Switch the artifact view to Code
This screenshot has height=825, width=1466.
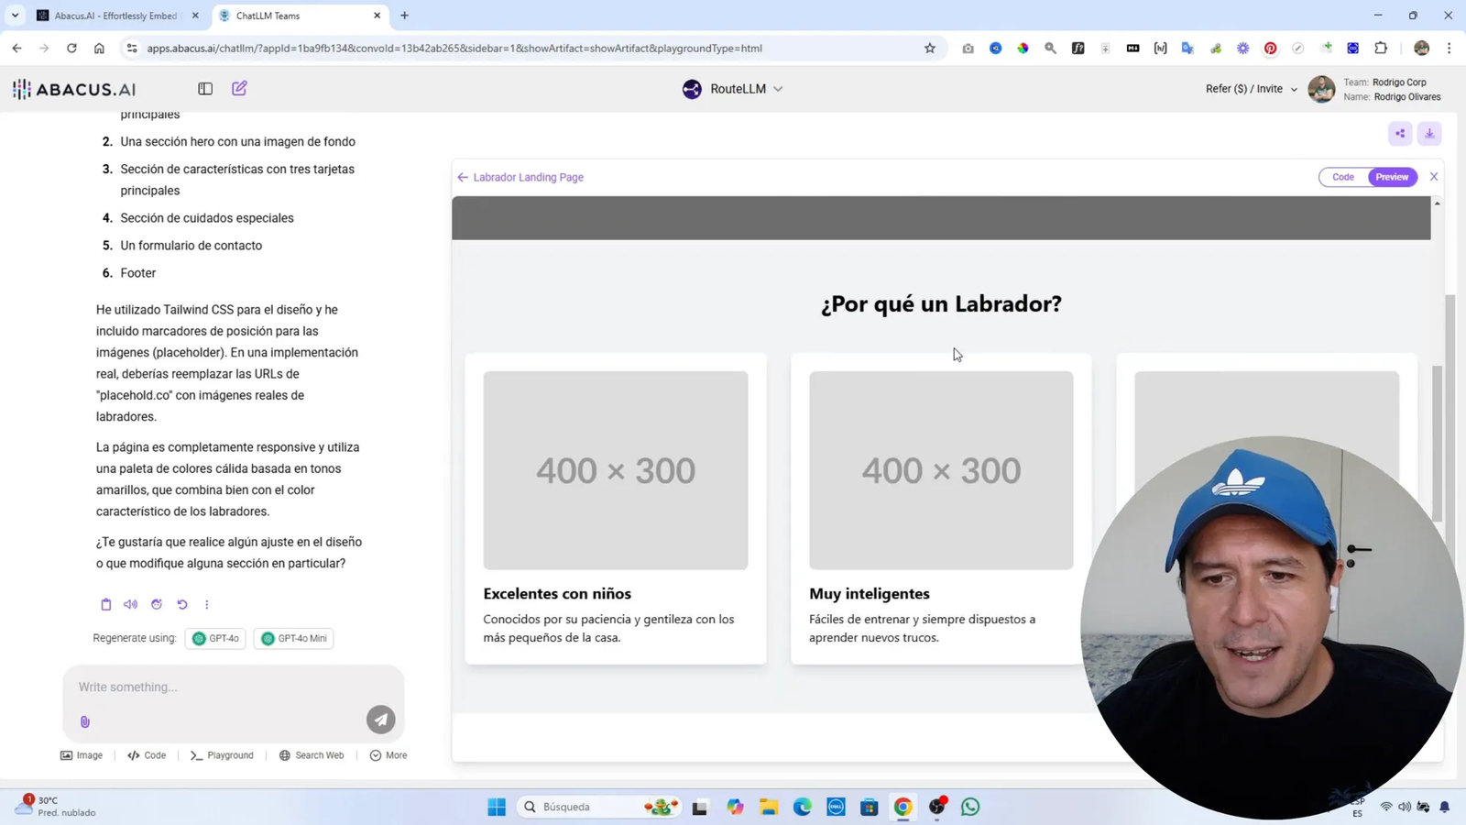(1343, 176)
